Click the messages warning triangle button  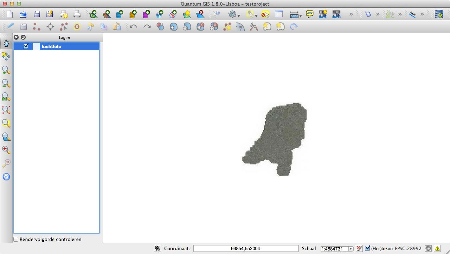(437, 248)
